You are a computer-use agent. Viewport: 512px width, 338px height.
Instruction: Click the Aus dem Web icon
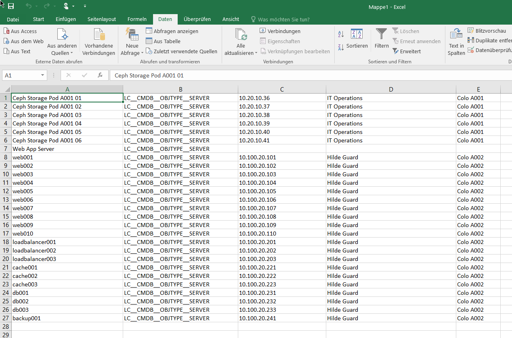[7, 41]
